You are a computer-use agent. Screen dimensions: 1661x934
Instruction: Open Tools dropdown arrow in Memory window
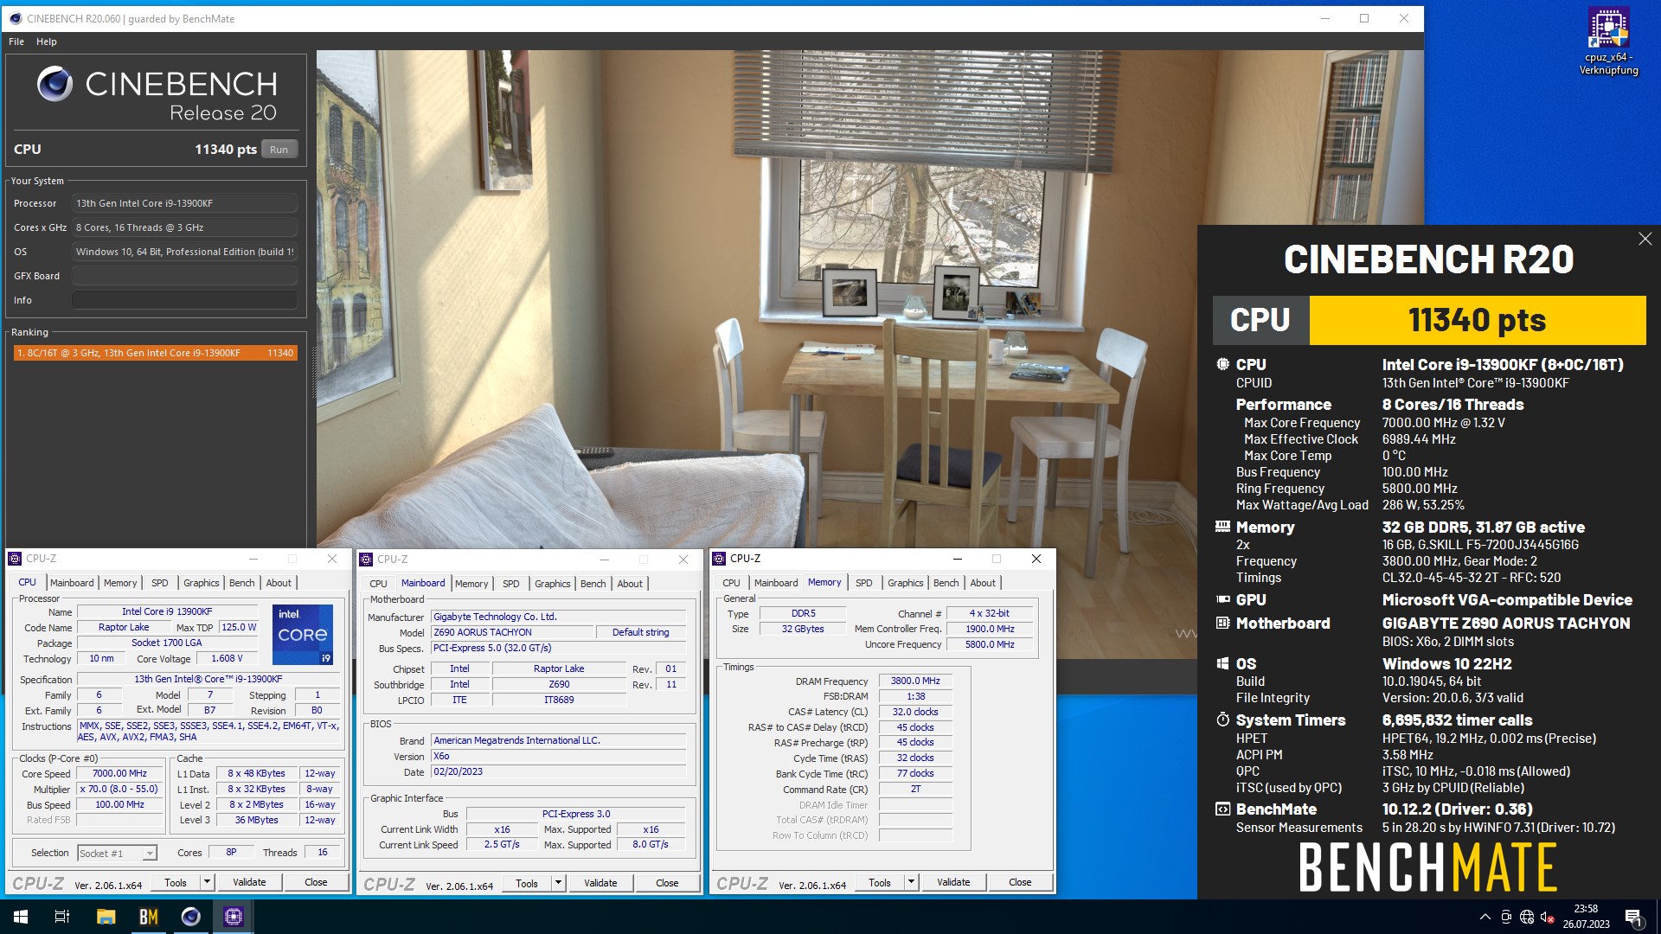[911, 882]
